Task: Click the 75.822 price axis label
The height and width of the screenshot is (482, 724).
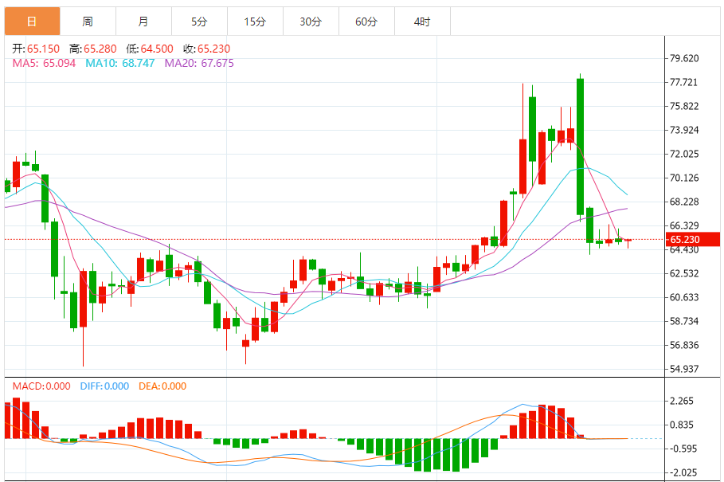Action: [x=684, y=106]
